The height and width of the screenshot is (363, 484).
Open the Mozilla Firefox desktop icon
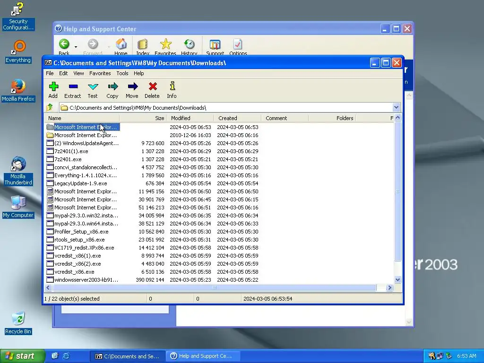point(18,90)
